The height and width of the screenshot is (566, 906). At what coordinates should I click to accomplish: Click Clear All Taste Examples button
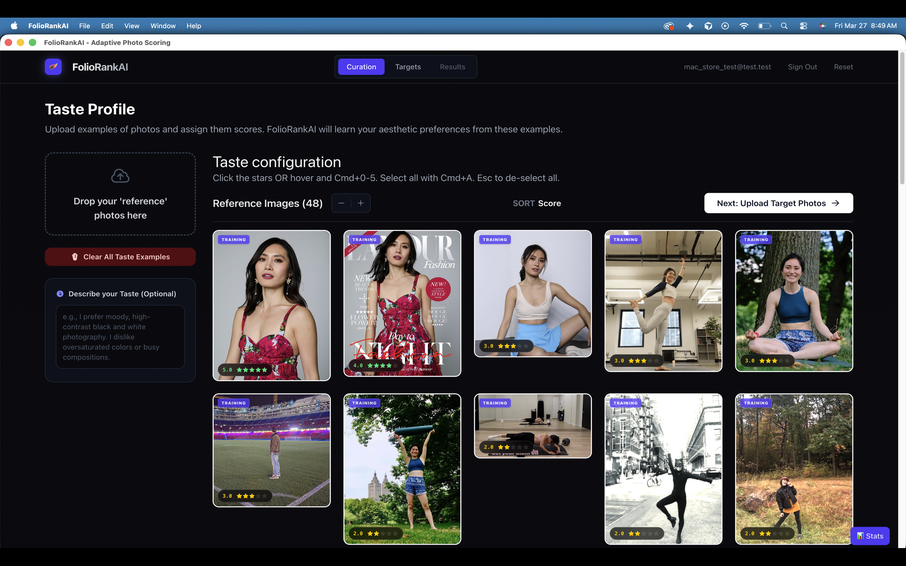tap(120, 257)
